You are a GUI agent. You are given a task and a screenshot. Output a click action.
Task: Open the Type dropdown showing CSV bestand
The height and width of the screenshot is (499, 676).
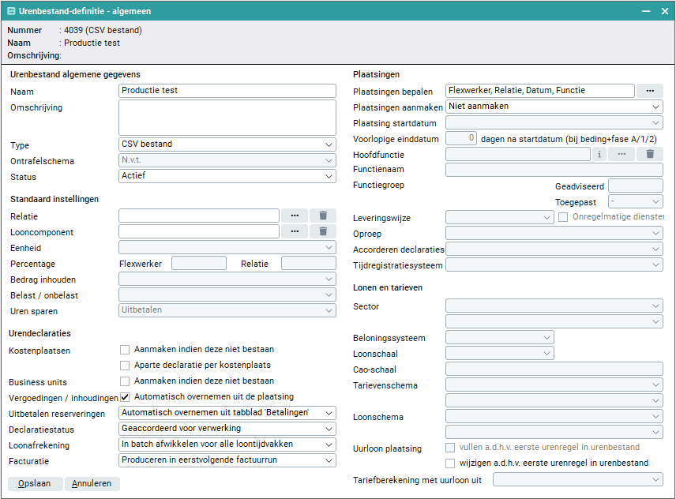coord(227,144)
